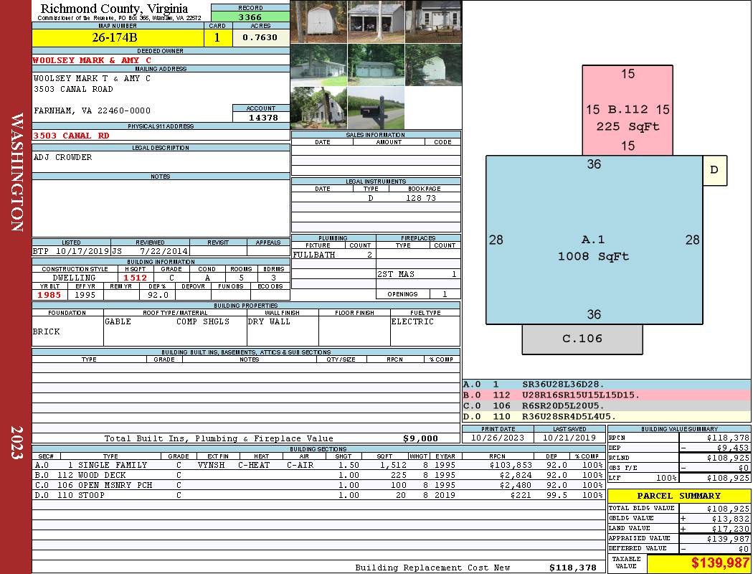
Task: Select the account number 14378 field
Action: [261, 117]
